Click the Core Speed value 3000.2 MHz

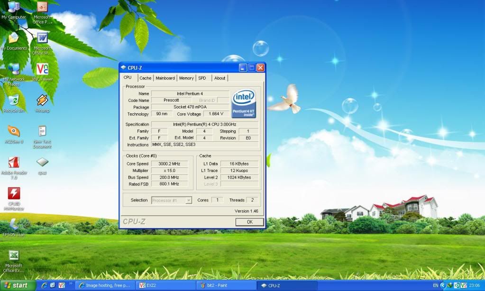click(169, 164)
